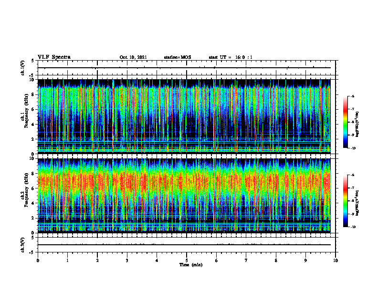378x292 pixels.
Task: Click the ch.1 spectrogram color scale bar
Action: 345,122
